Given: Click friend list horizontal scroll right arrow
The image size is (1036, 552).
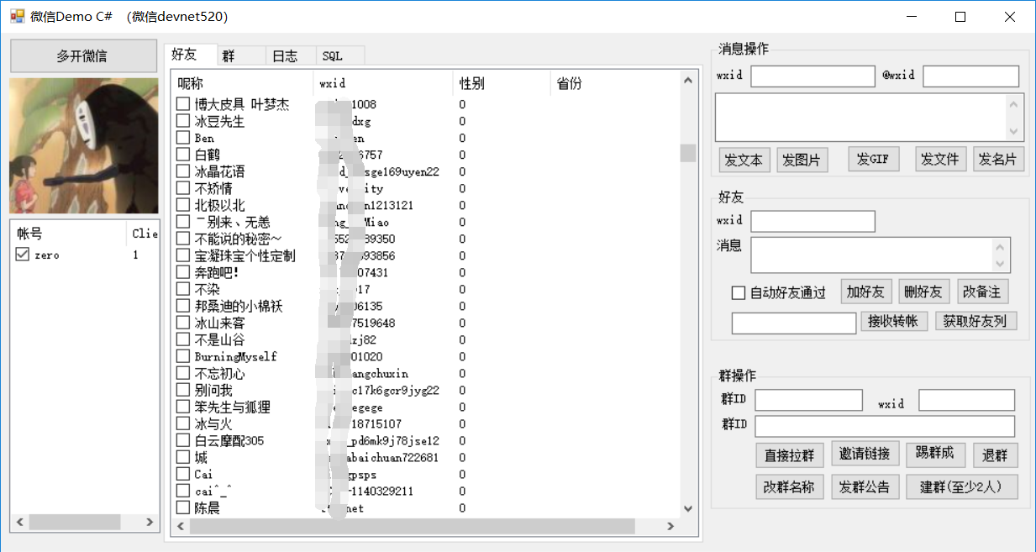Looking at the screenshot, I should point(671,527).
